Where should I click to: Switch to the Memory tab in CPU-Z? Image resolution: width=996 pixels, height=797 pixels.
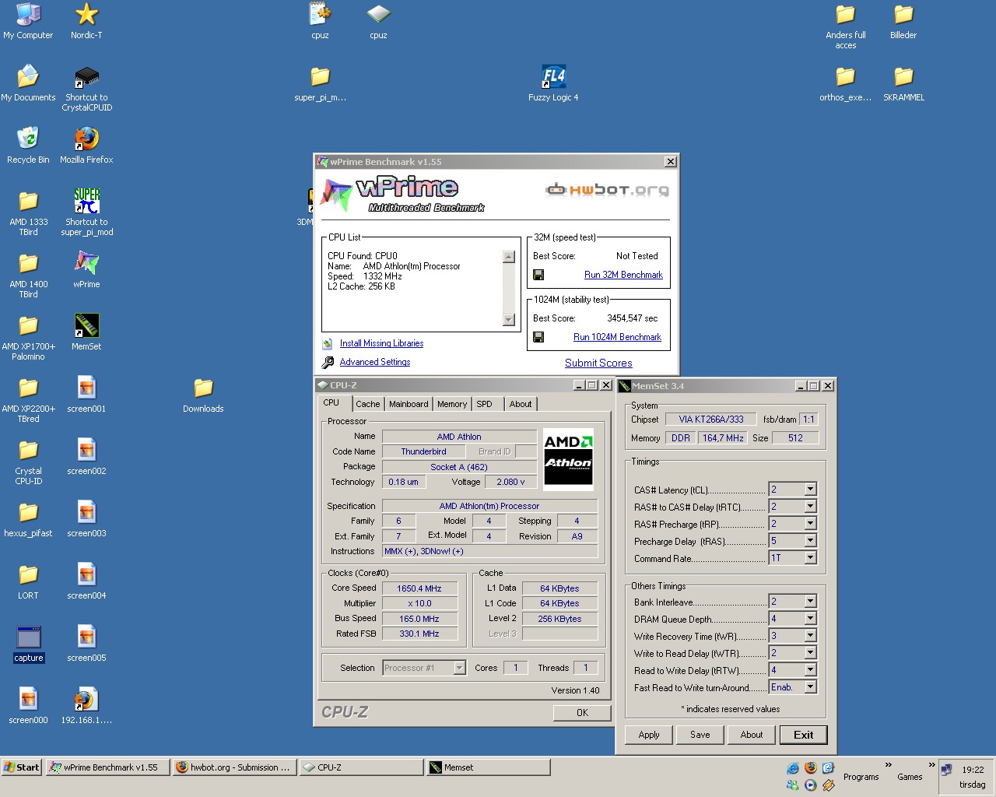coord(452,404)
